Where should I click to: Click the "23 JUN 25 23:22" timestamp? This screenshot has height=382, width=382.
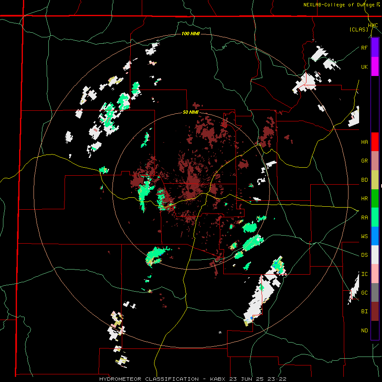click(x=259, y=379)
